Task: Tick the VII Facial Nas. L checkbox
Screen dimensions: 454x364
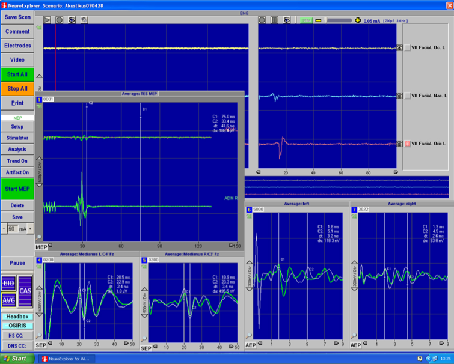Action: pos(407,96)
